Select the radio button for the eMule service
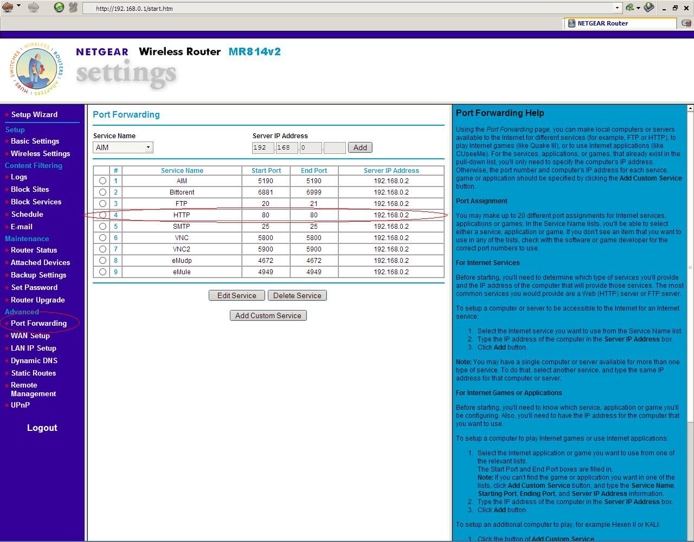Viewport: 694px width, 542px height. (x=102, y=272)
